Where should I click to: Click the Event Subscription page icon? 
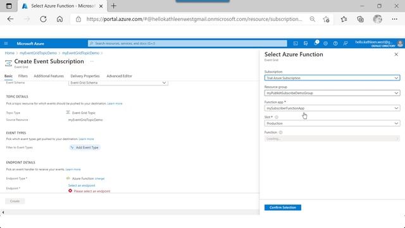pyautogui.click(x=8, y=63)
